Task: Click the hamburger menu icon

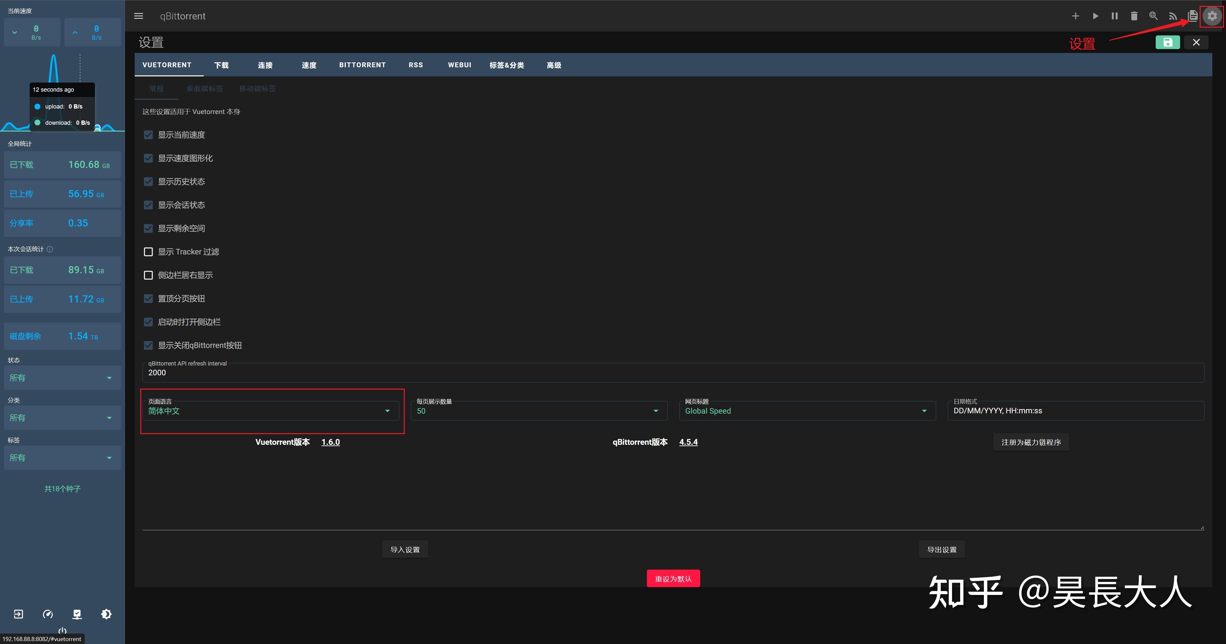Action: [x=139, y=16]
